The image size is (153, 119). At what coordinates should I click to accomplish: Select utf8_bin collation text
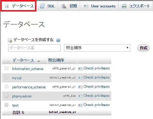[69, 96]
